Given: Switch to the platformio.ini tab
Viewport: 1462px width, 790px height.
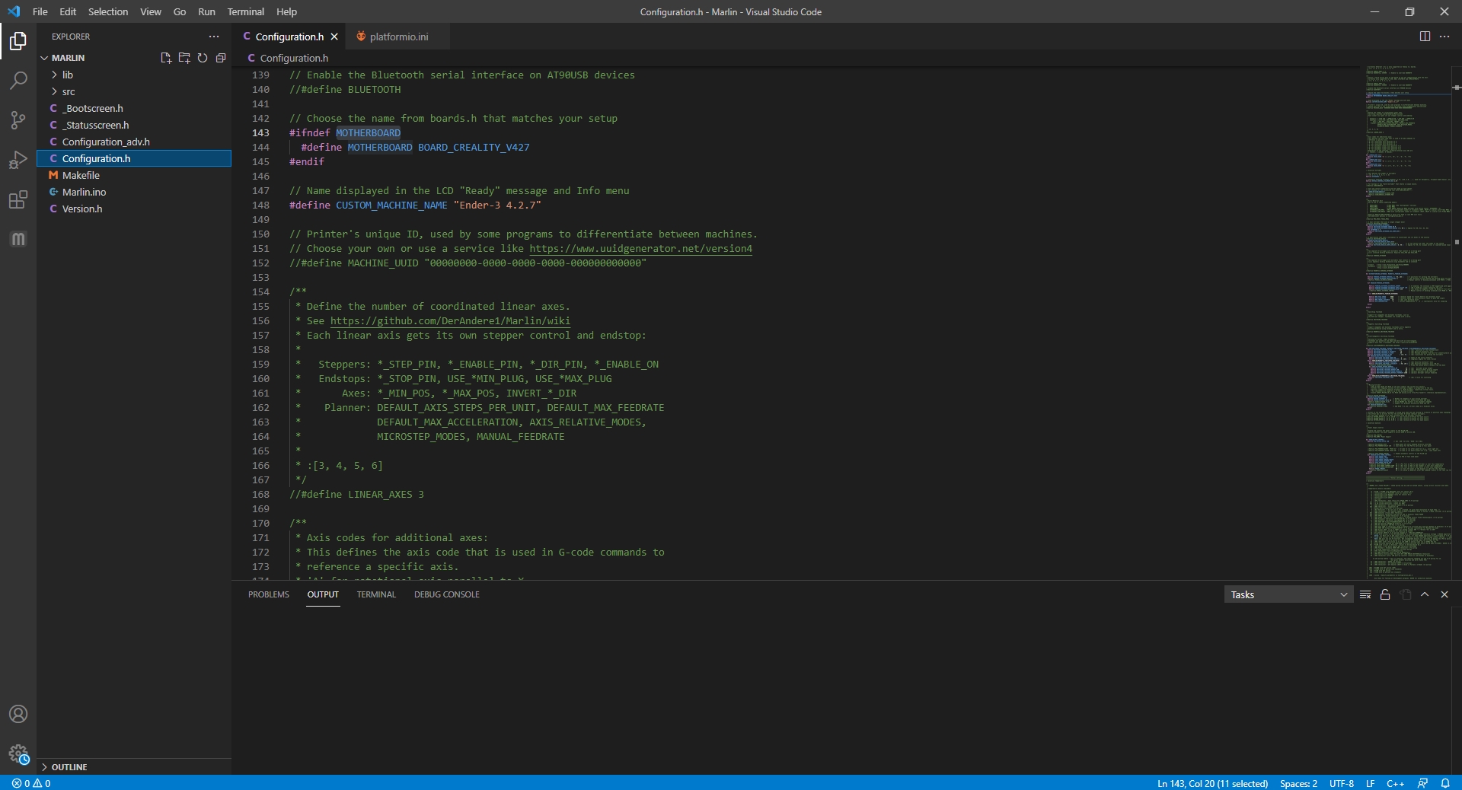Looking at the screenshot, I should tap(397, 37).
